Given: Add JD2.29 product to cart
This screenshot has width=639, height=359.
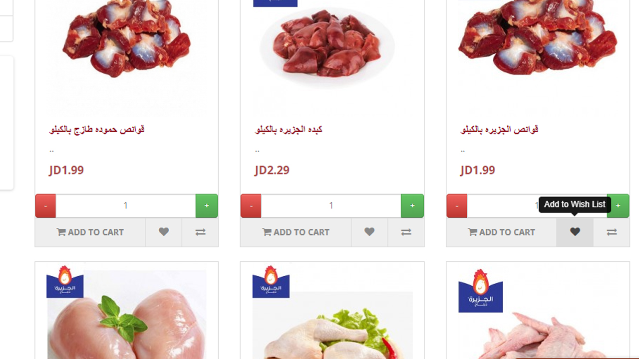Looking at the screenshot, I should [296, 232].
